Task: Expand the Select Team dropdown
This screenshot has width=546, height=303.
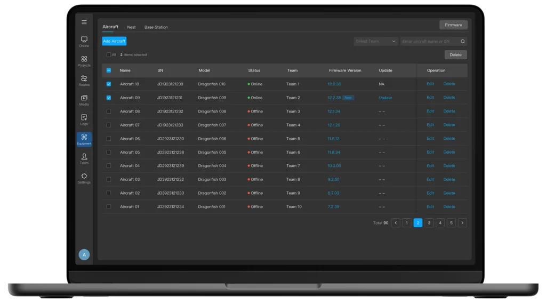Action: click(375, 42)
